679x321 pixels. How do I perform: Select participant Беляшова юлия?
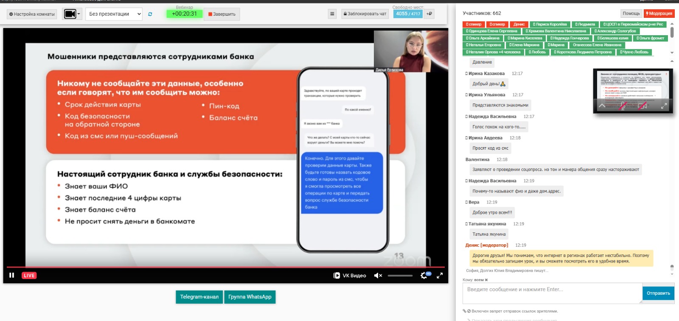tap(613, 38)
